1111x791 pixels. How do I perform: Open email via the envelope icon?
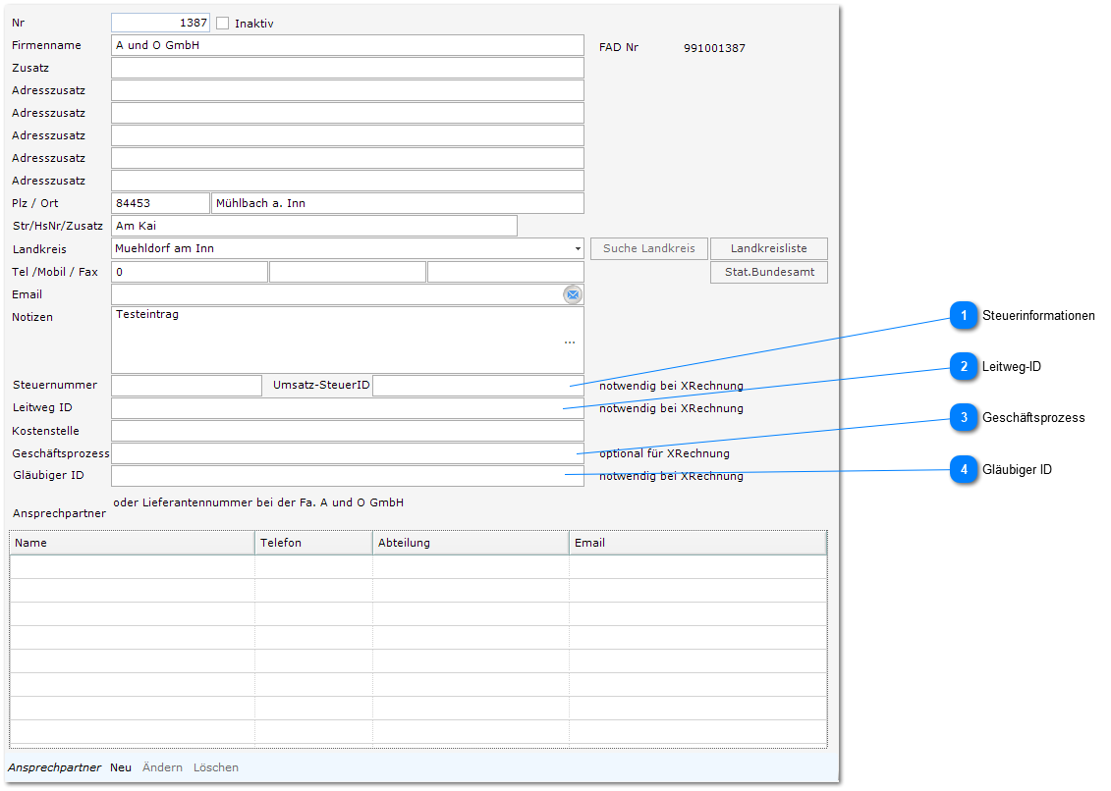pyautogui.click(x=573, y=294)
